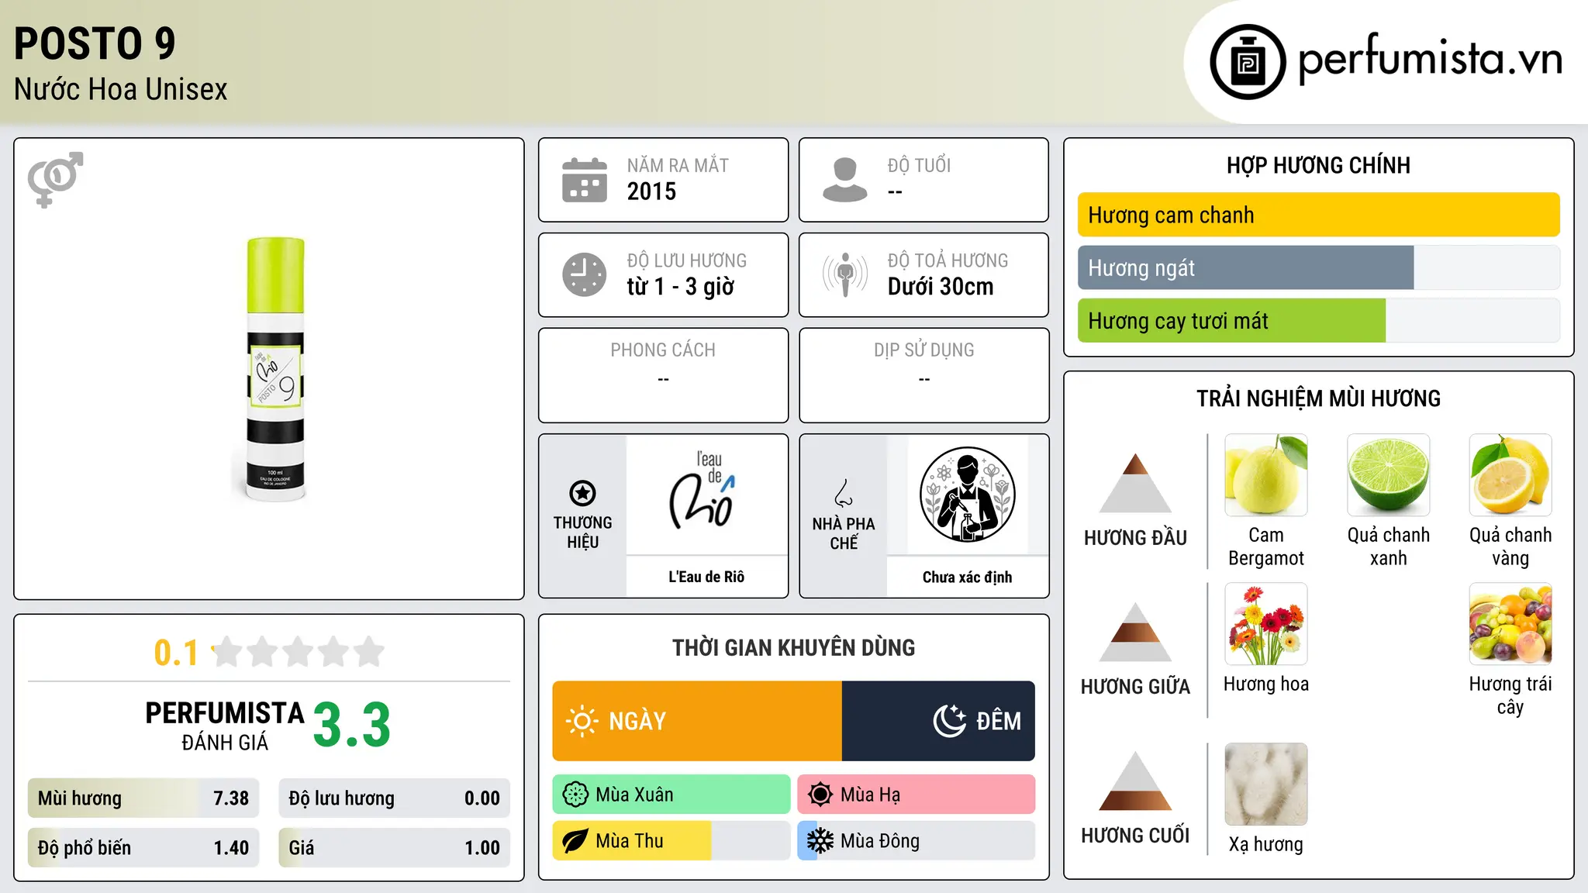Image resolution: width=1588 pixels, height=893 pixels.
Task: Click the Mùa Thu season bar
Action: click(671, 841)
